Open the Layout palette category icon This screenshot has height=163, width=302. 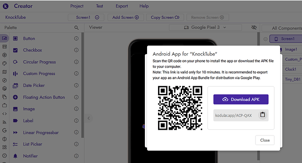tap(4, 47)
